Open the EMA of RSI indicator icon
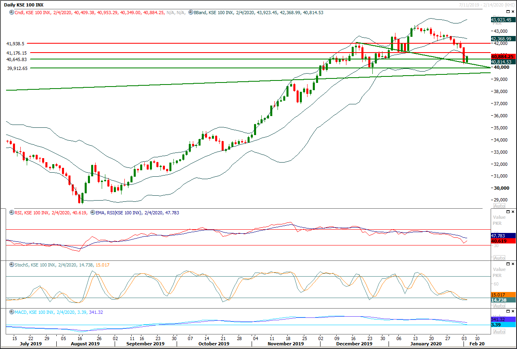 click(x=93, y=212)
